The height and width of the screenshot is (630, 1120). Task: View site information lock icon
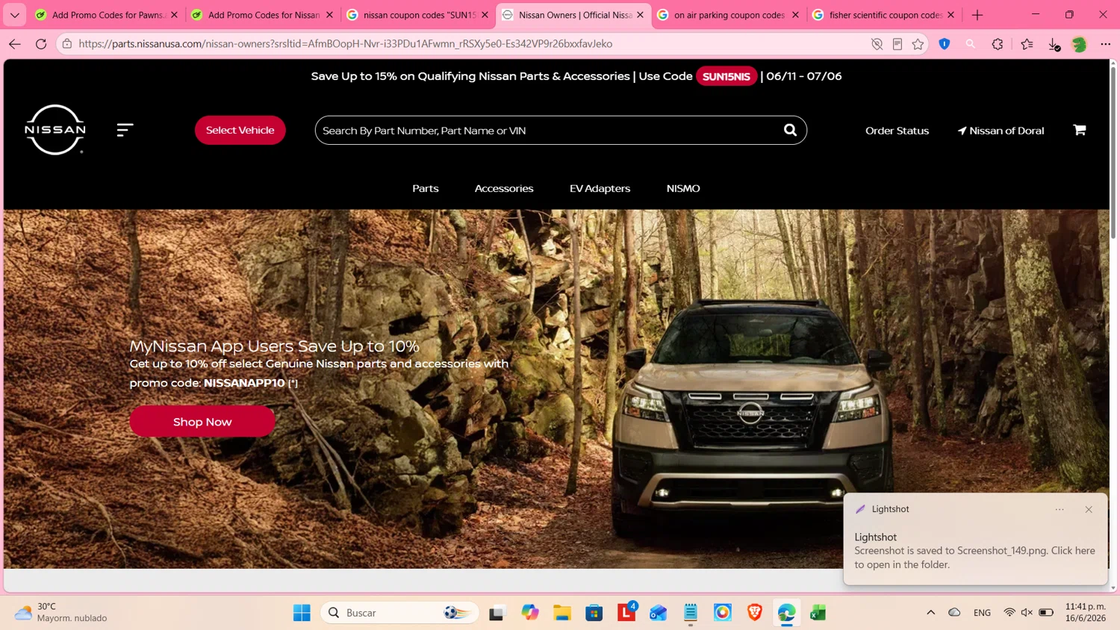[x=67, y=44]
